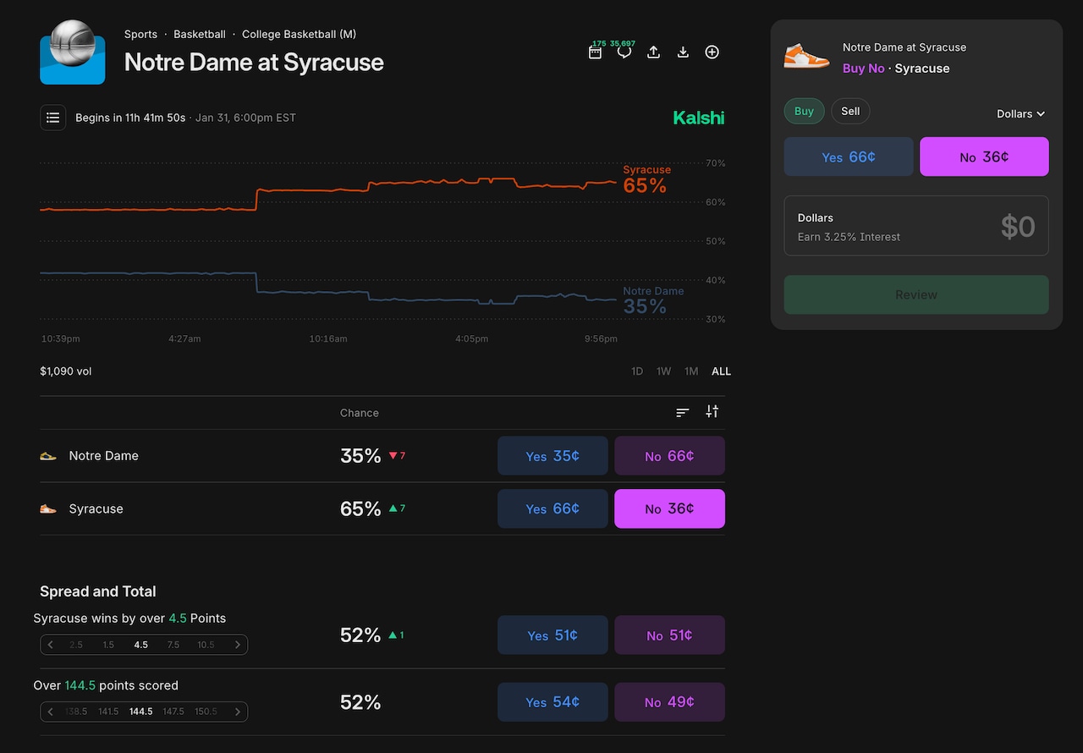
Task: Click the College Basketball (M) breadcrumb link
Action: pos(299,35)
